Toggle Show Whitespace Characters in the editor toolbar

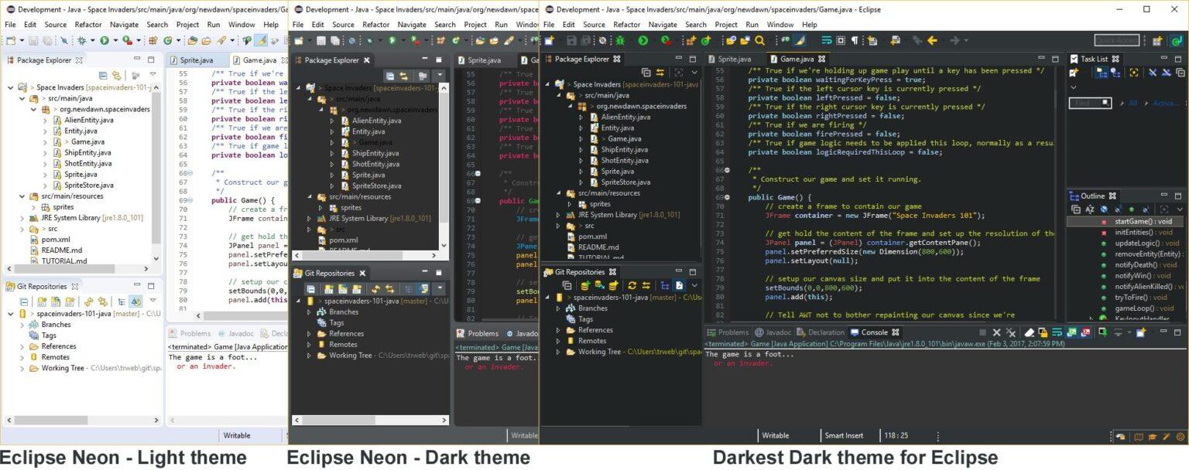coord(855,39)
